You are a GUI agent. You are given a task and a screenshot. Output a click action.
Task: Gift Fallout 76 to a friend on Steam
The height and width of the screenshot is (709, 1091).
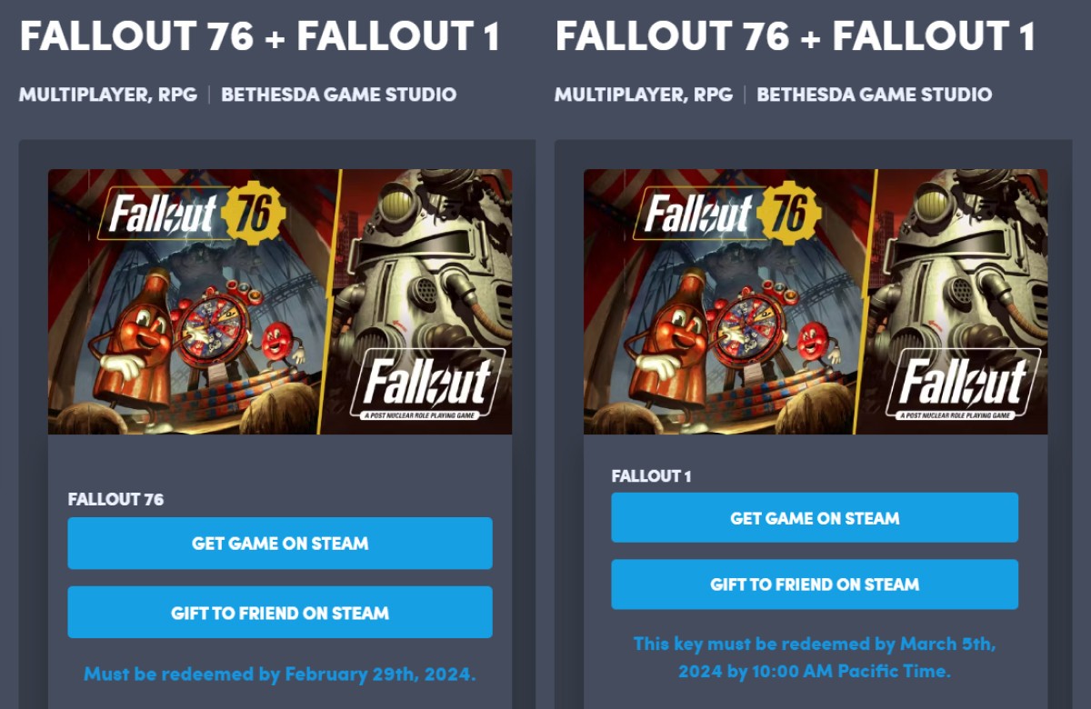click(280, 613)
